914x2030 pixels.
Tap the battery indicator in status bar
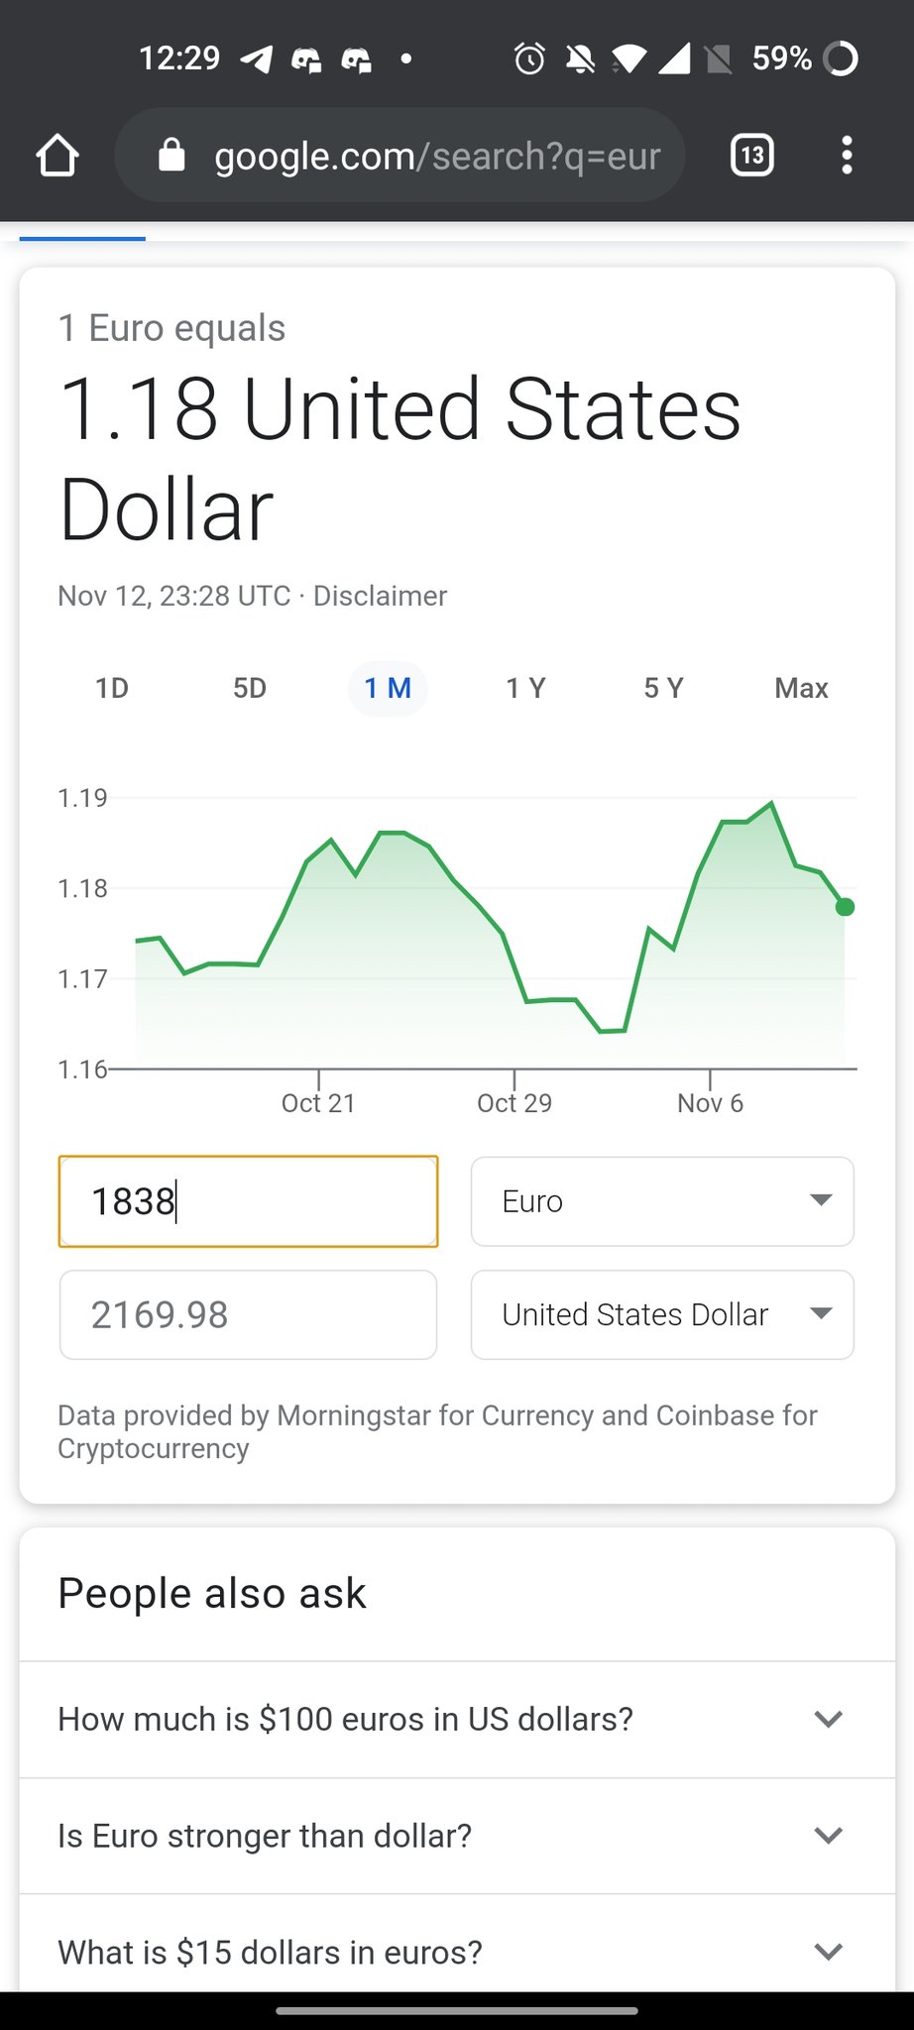[x=841, y=59]
